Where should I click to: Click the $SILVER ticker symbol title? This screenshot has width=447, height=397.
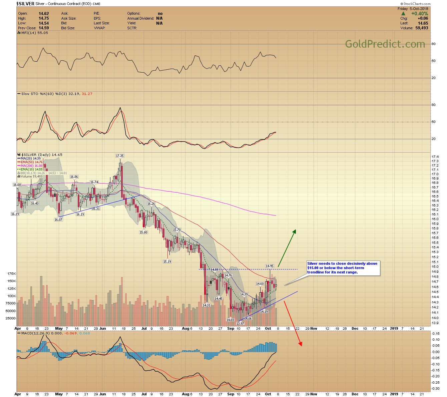click(x=25, y=4)
